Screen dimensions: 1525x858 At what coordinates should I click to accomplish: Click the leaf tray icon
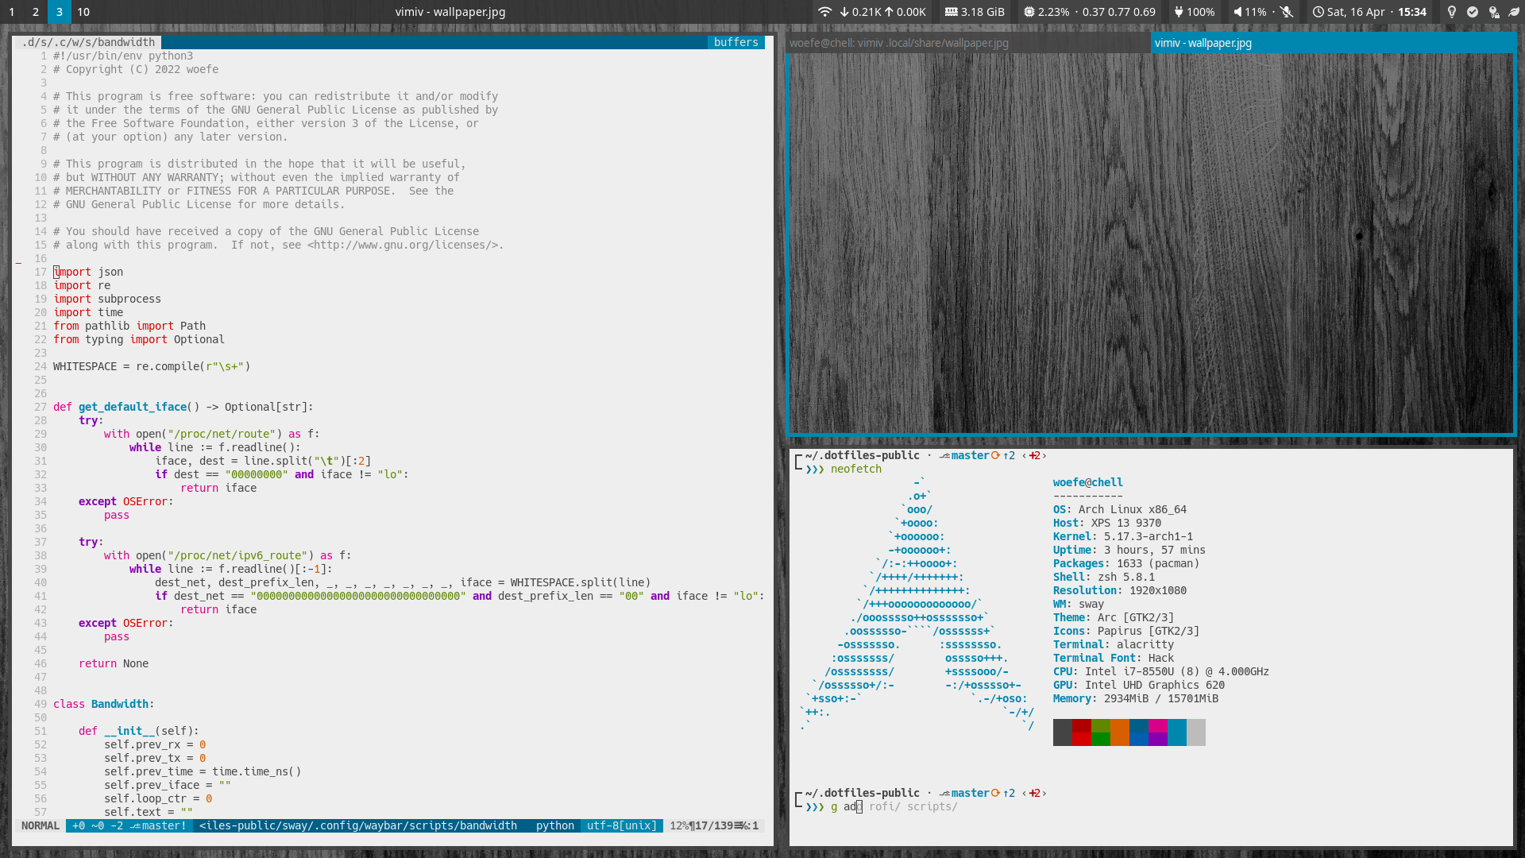click(1514, 12)
